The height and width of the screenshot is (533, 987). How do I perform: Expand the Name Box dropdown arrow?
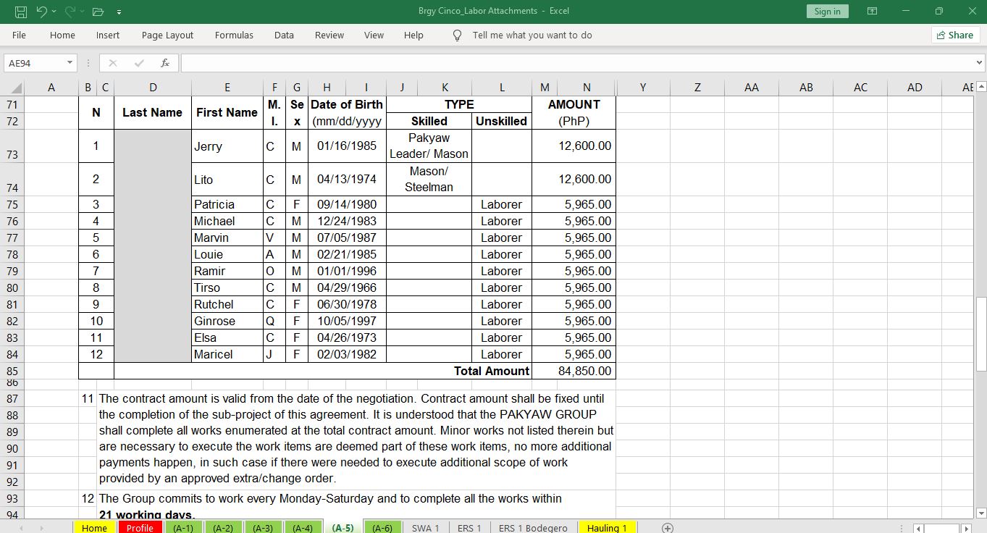[x=70, y=63]
